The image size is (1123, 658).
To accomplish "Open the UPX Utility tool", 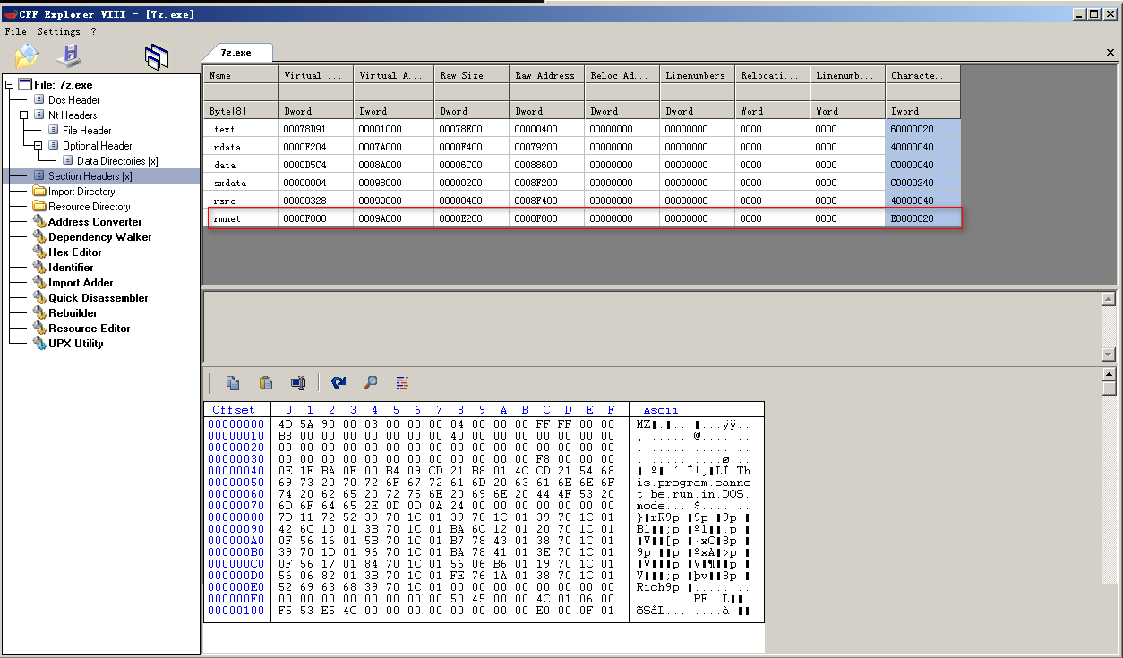I will click(x=76, y=344).
